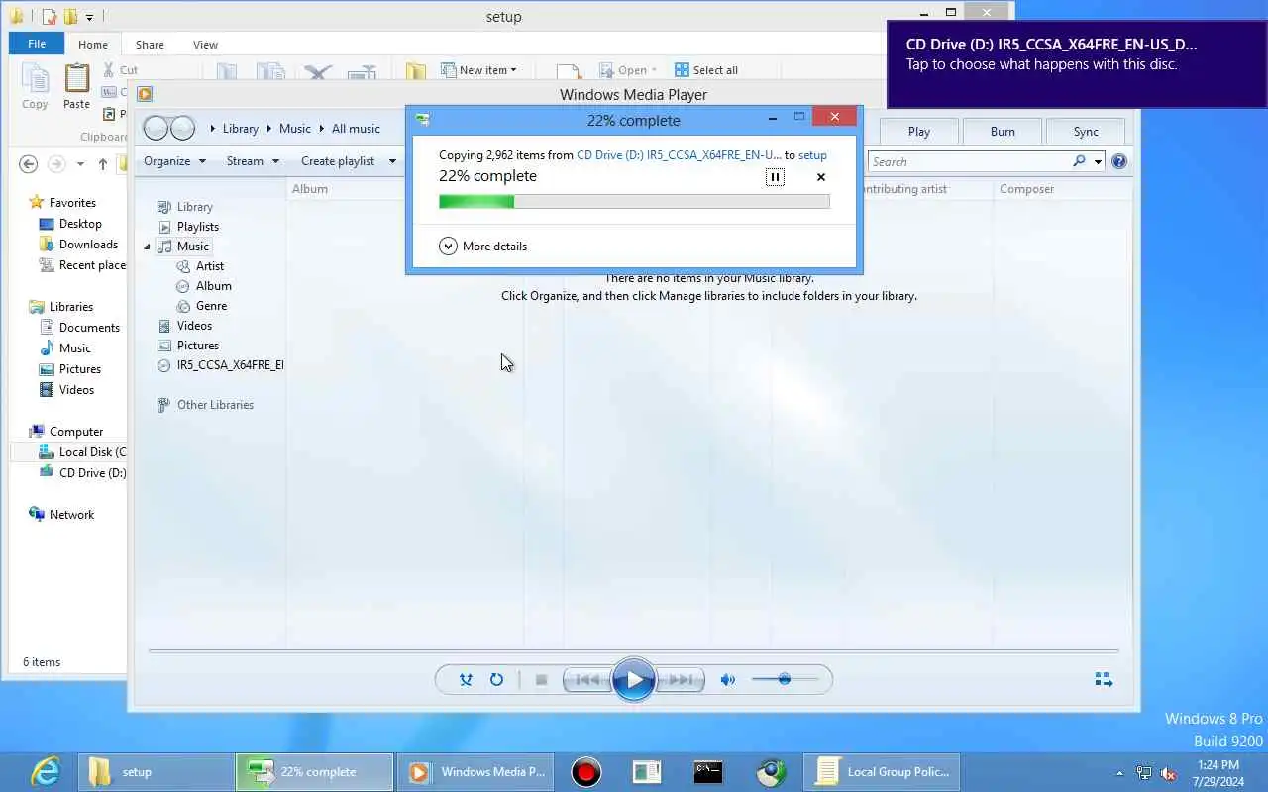The image size is (1268, 792).
Task: Select Network in Explorer navigation pane
Action: click(x=71, y=515)
